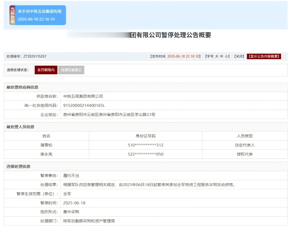Select ID number ending 050
The height and width of the screenshot is (226, 291).
(145, 154)
